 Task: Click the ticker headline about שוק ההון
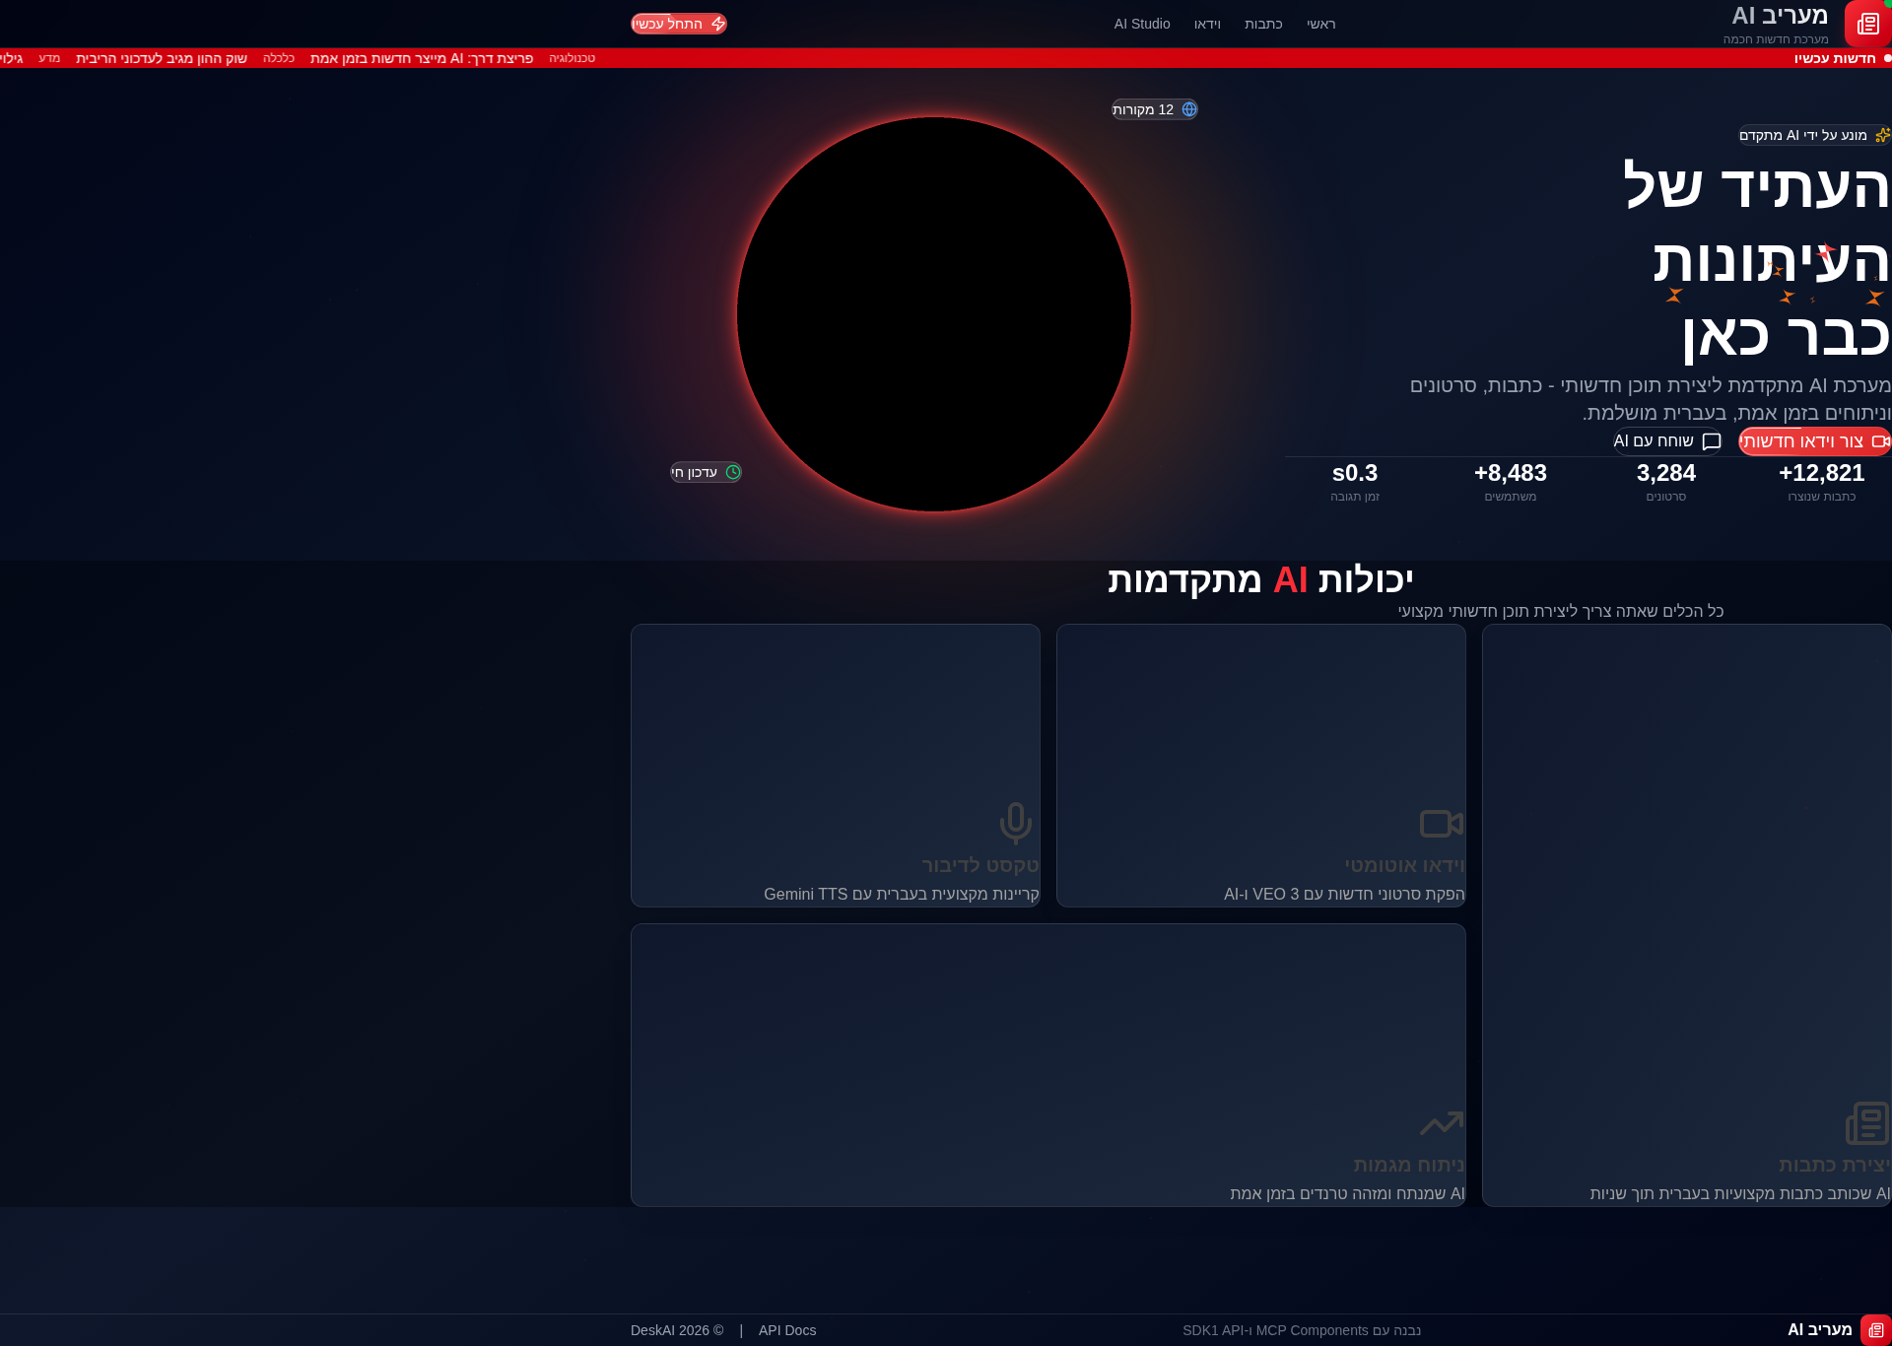161,58
